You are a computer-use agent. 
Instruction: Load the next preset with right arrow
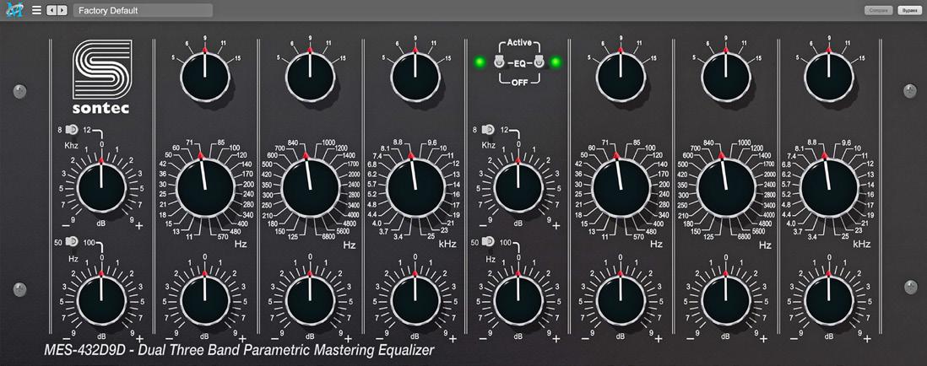61,10
